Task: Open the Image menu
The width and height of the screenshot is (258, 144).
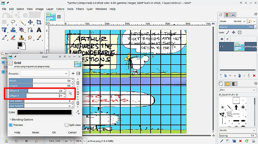Action: tap(39, 9)
